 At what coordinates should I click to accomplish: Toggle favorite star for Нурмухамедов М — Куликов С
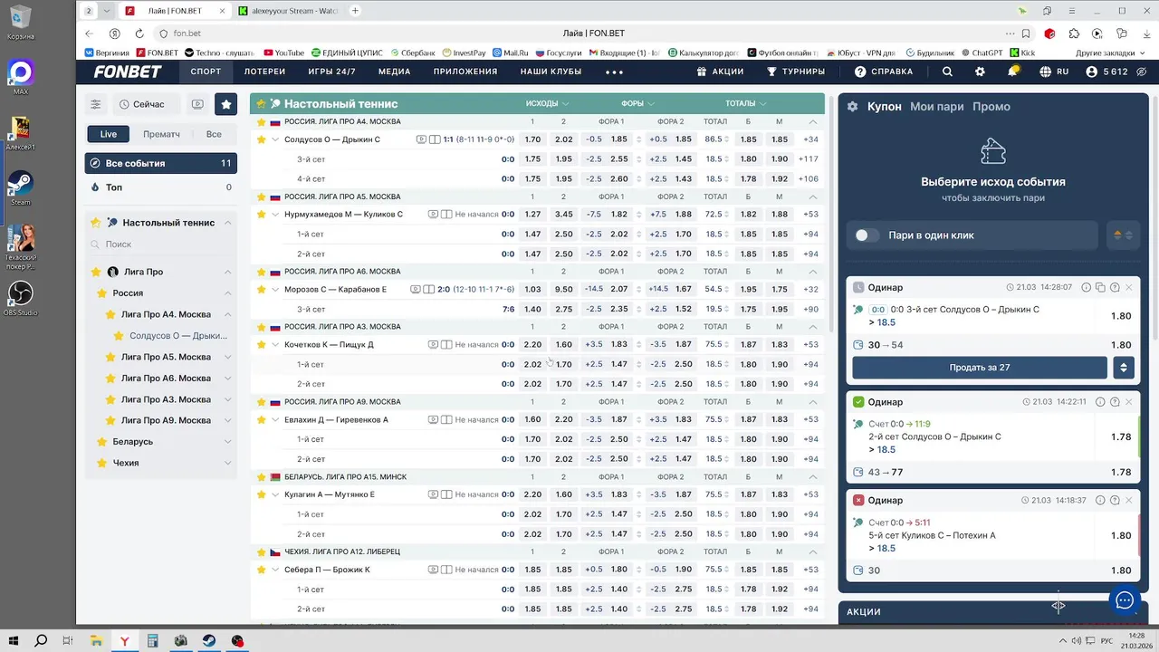click(x=262, y=215)
